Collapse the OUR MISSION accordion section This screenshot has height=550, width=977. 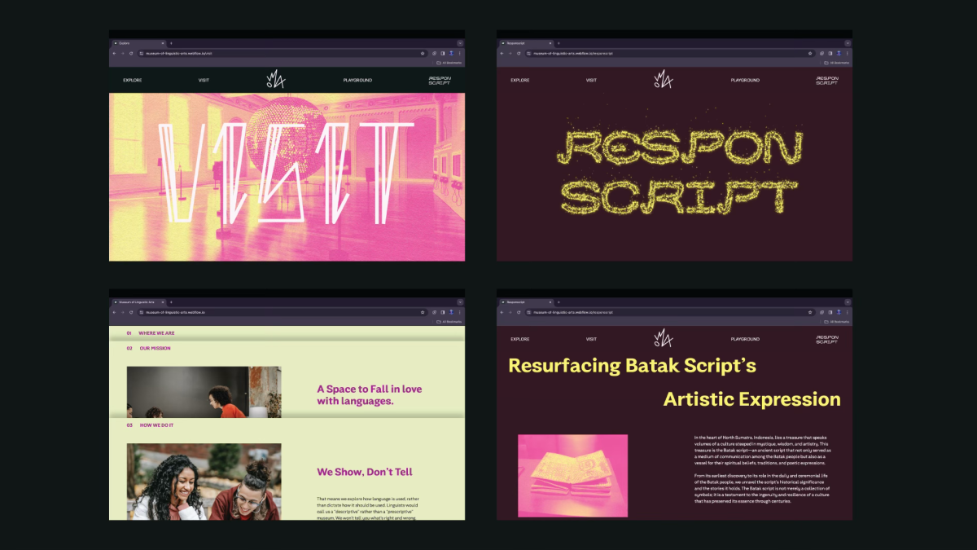point(155,348)
